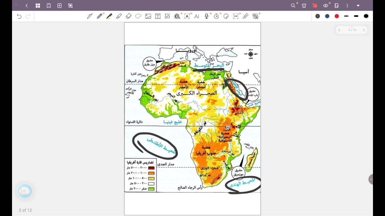The width and height of the screenshot is (385, 216).
Task: Select the thick stroke width
Action: click(356, 16)
